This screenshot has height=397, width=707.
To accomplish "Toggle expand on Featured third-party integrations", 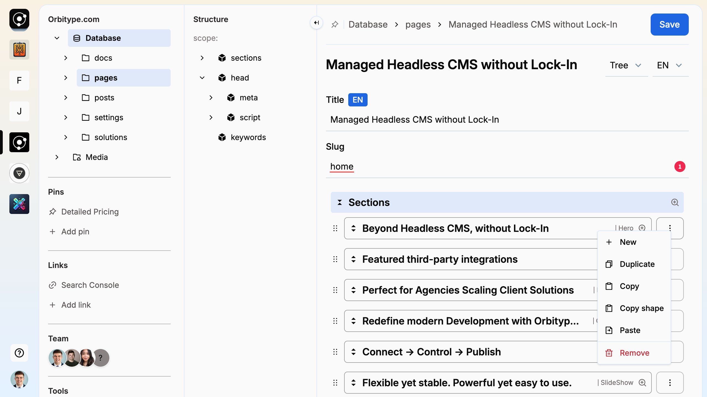I will pyautogui.click(x=353, y=259).
